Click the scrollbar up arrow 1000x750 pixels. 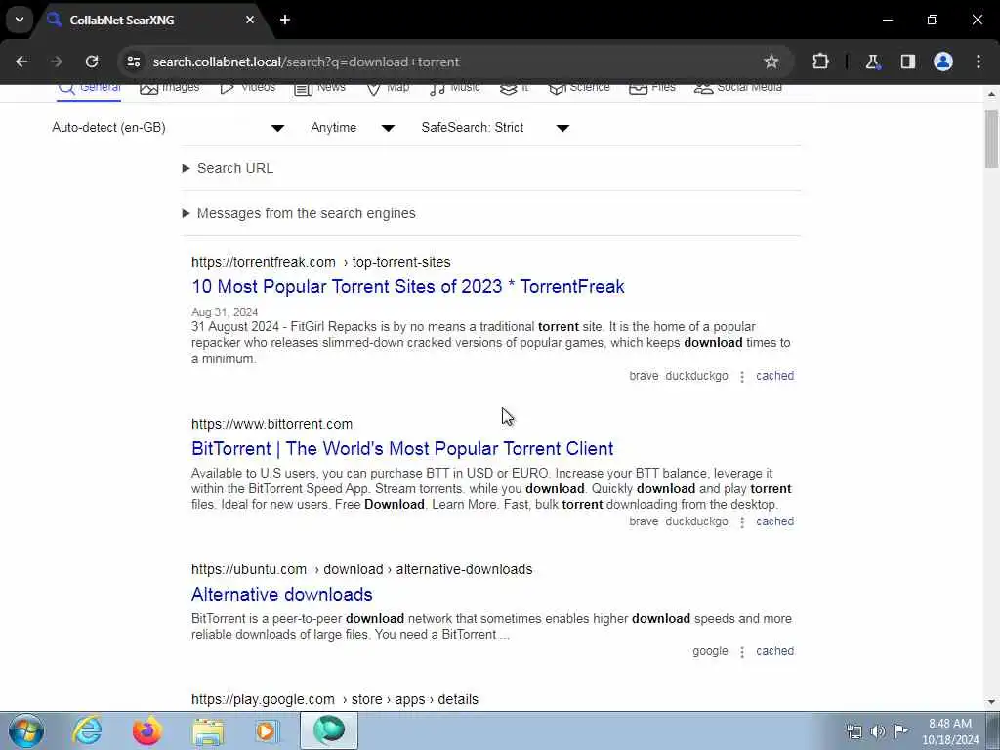[x=991, y=94]
